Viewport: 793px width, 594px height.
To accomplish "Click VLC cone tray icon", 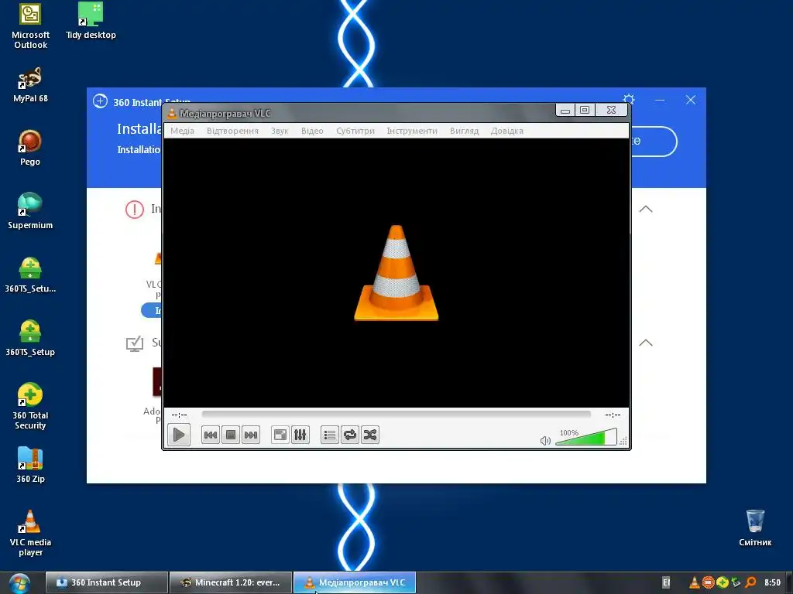I will (x=695, y=582).
